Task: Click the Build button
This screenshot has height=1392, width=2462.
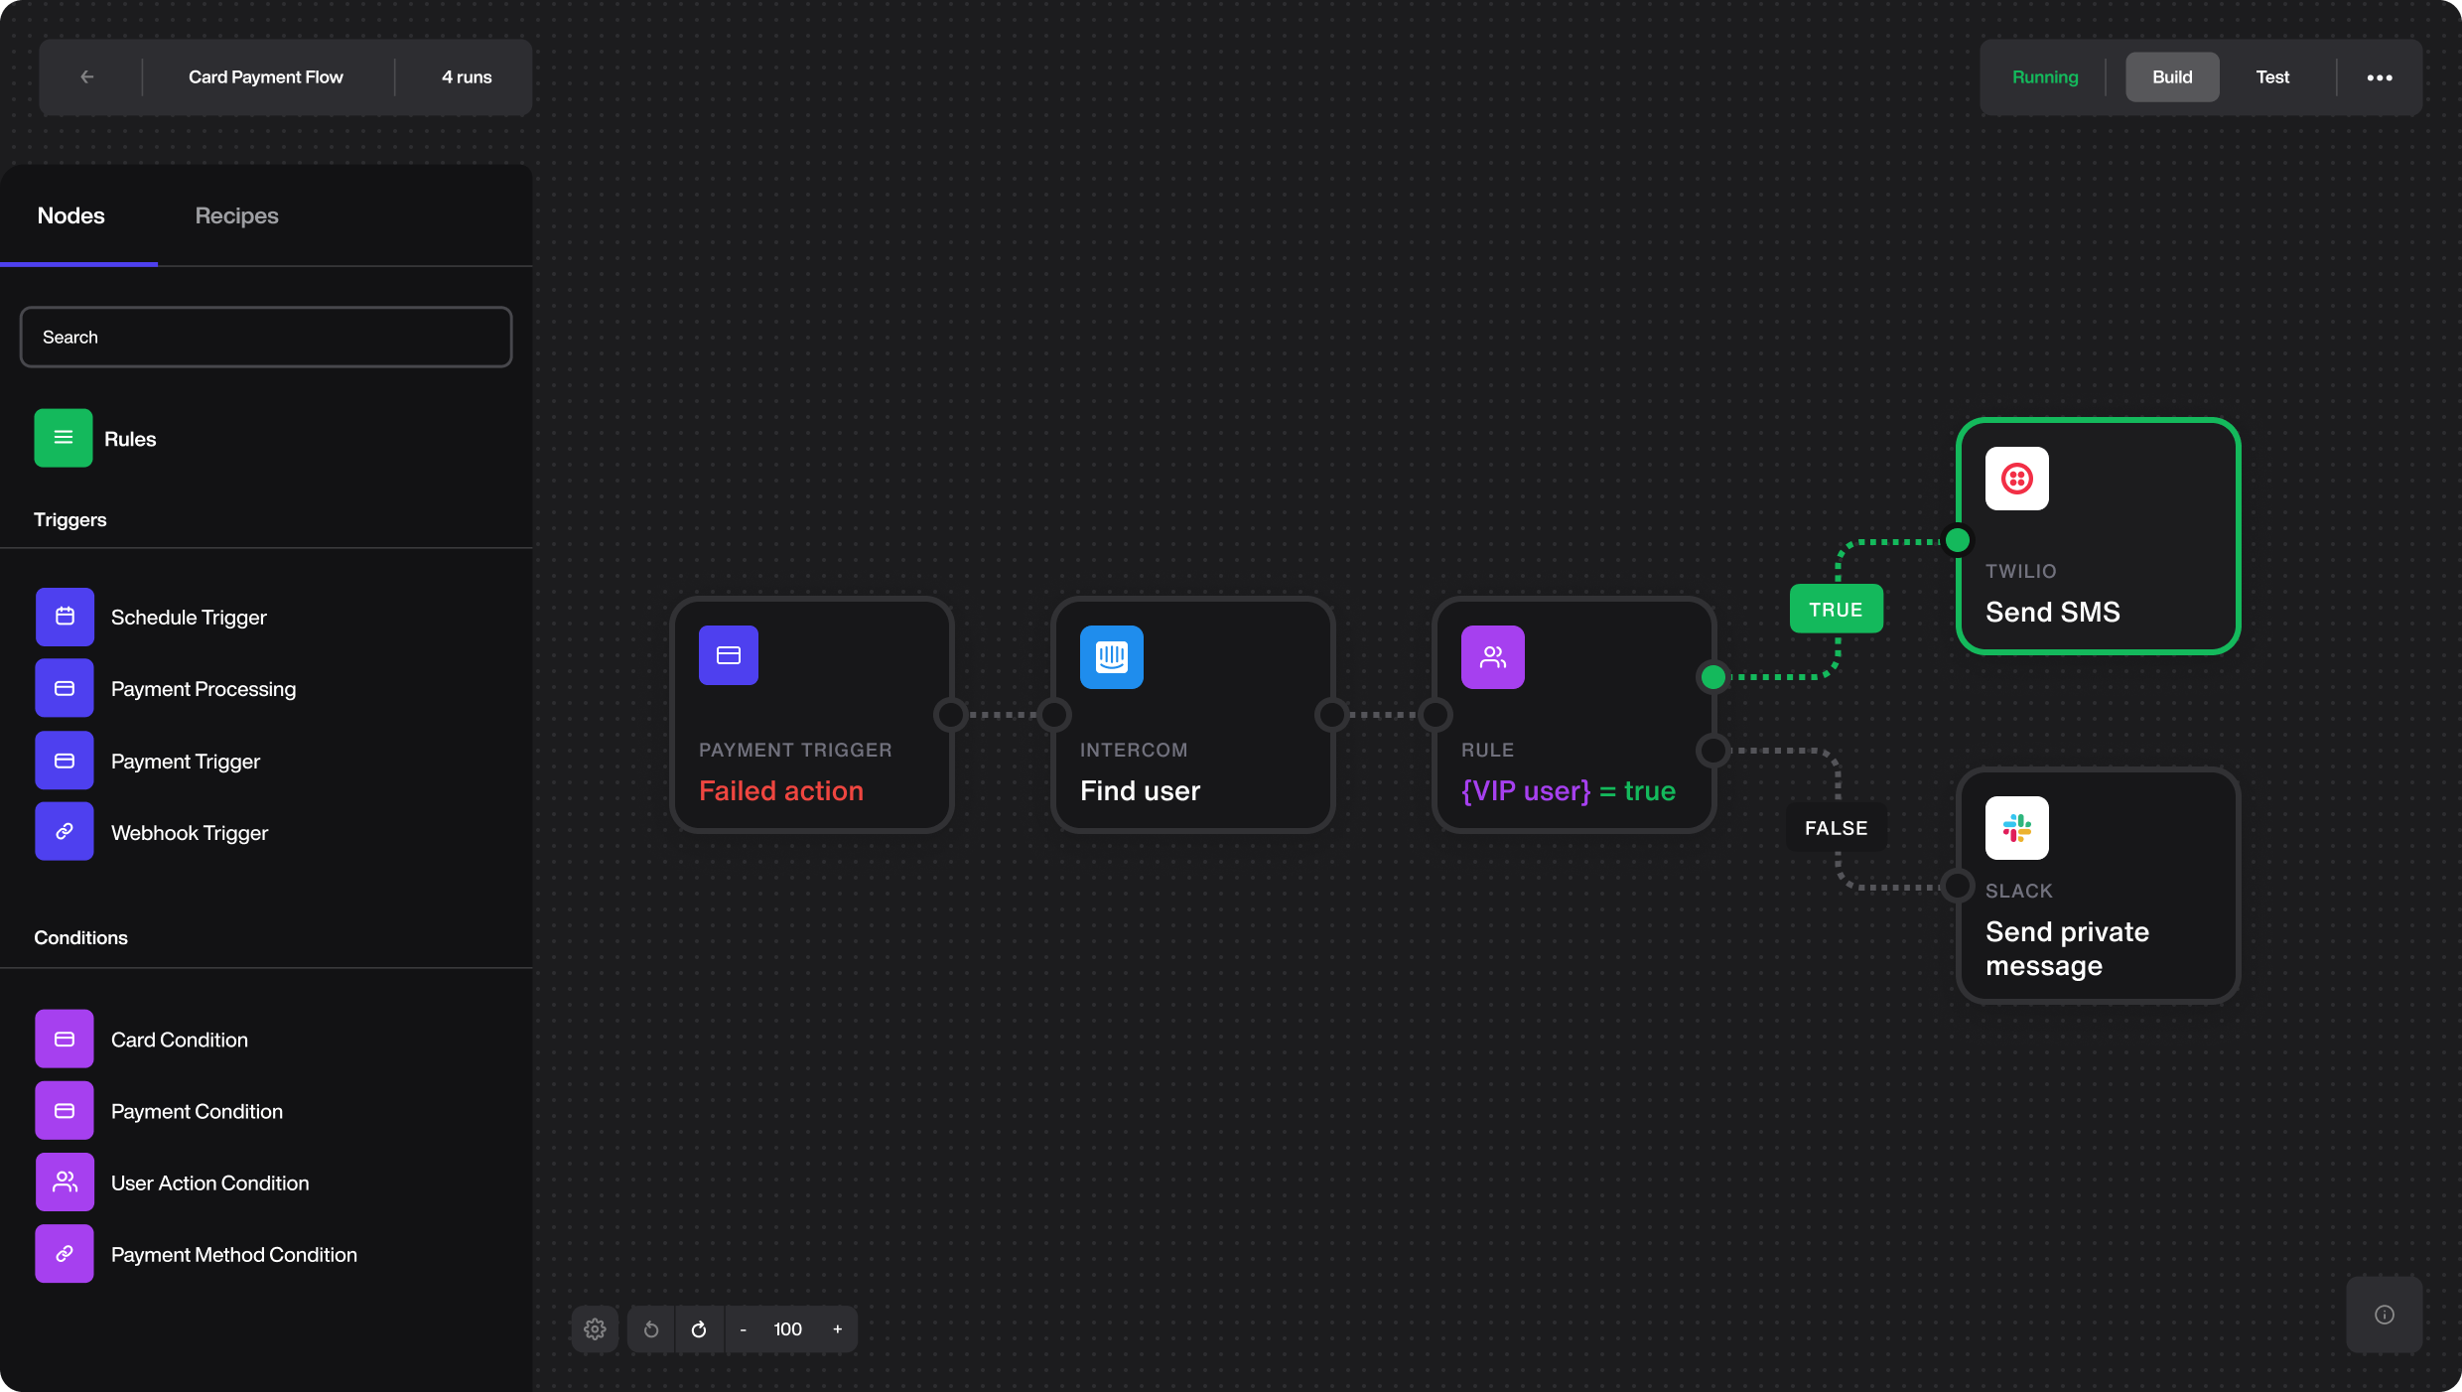Action: 2171,76
